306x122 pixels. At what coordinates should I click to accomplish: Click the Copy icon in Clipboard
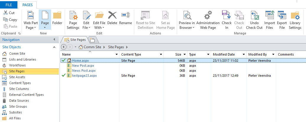click(5, 20)
